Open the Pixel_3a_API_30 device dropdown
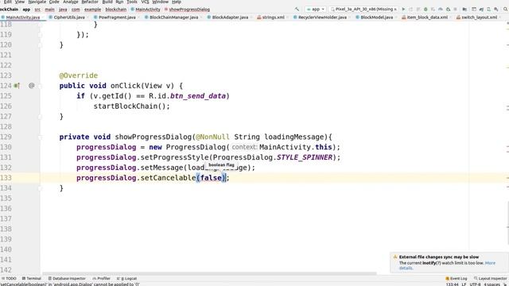Image resolution: width=509 pixels, height=286 pixels. coord(364,10)
